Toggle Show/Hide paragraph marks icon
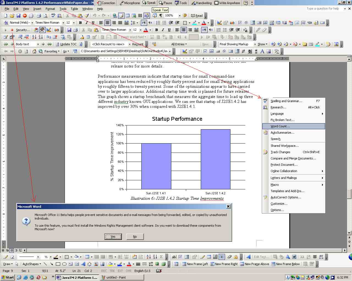This screenshot has height=281, width=352. (161, 16)
